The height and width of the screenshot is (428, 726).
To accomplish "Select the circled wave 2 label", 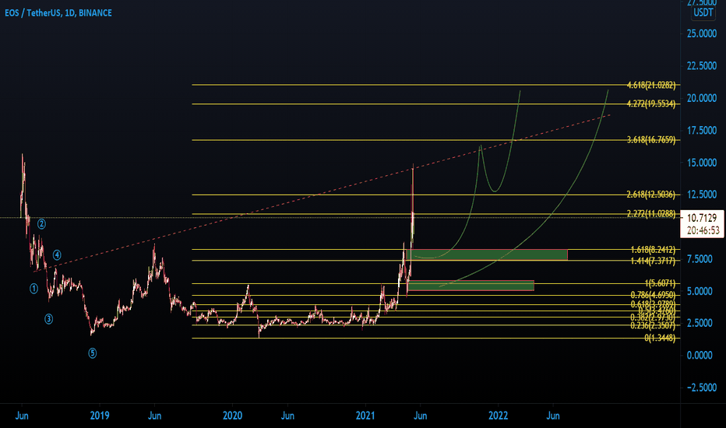I will pos(41,224).
